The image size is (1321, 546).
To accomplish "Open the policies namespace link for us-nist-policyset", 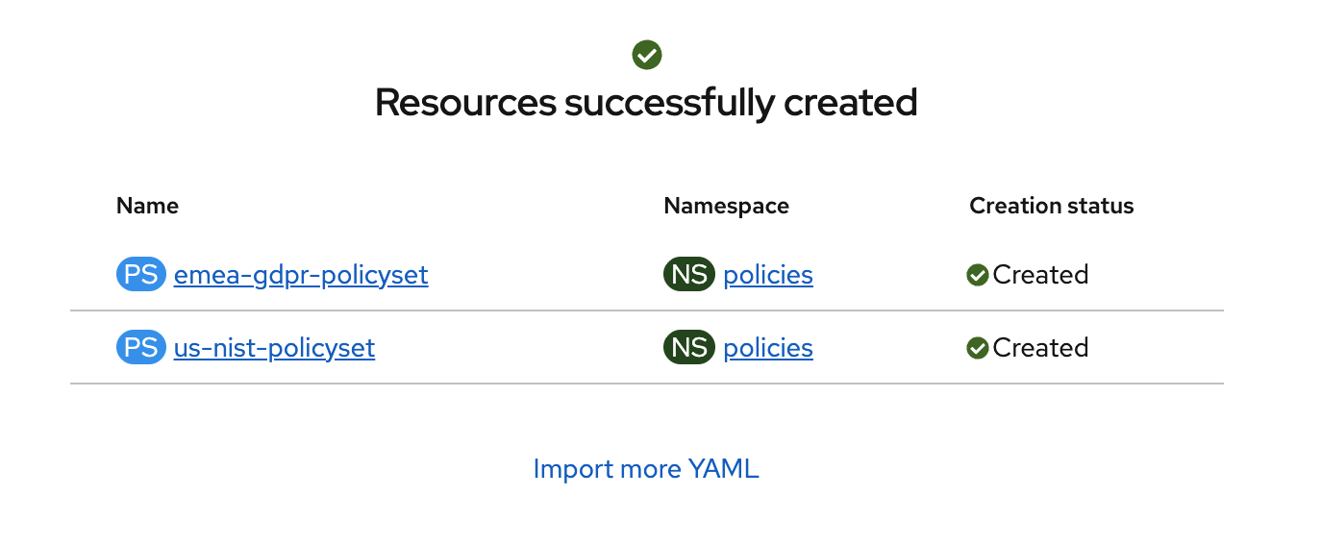I will click(768, 347).
